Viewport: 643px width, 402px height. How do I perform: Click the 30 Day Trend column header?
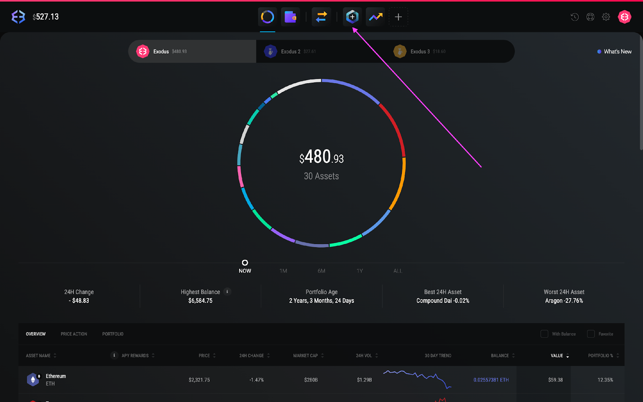[x=438, y=356]
